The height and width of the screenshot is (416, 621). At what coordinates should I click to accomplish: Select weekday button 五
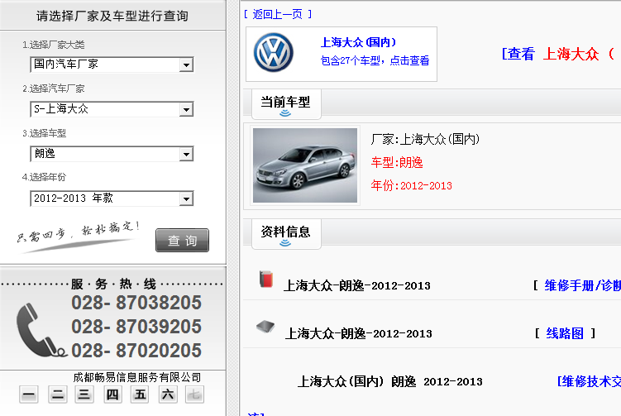point(140,394)
